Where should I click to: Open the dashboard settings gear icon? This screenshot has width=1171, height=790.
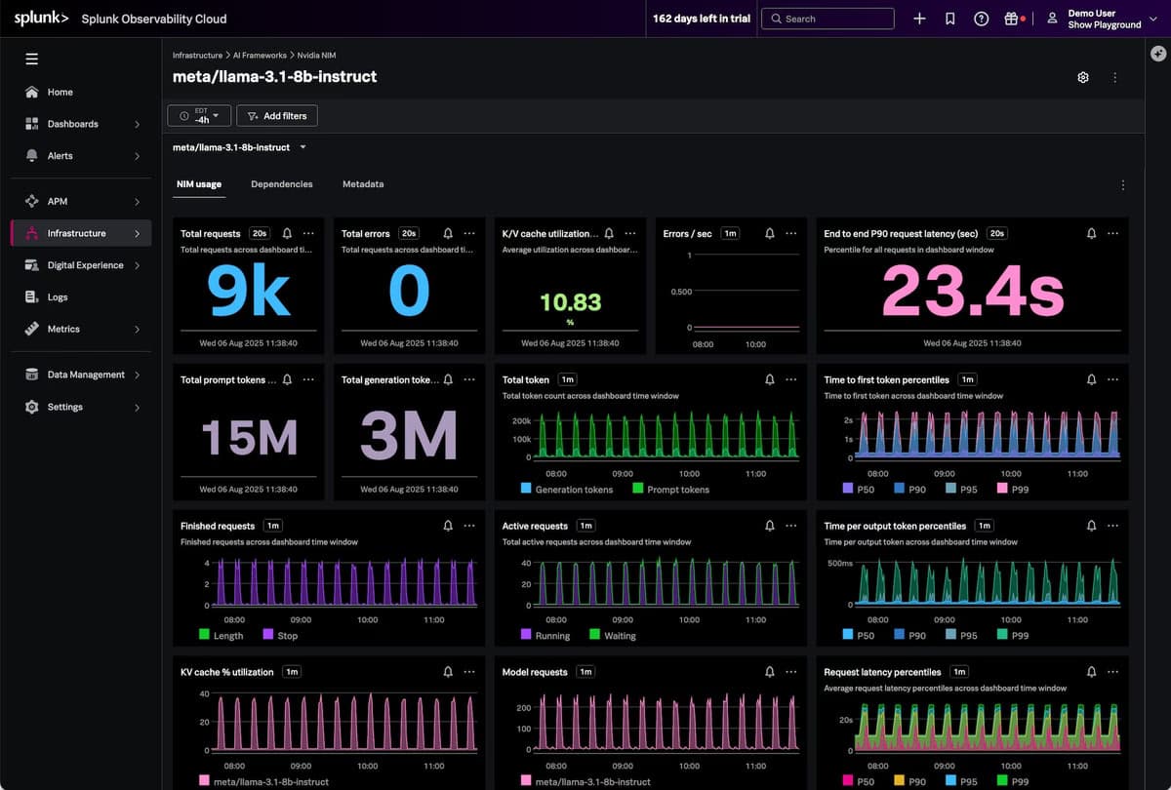pos(1082,76)
